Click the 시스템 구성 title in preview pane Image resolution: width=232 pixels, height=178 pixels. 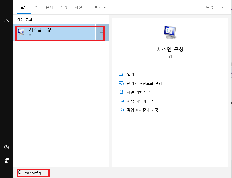point(170,49)
